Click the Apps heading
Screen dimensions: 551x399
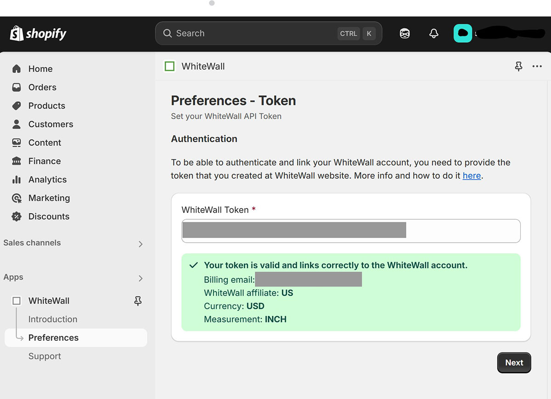(x=13, y=277)
